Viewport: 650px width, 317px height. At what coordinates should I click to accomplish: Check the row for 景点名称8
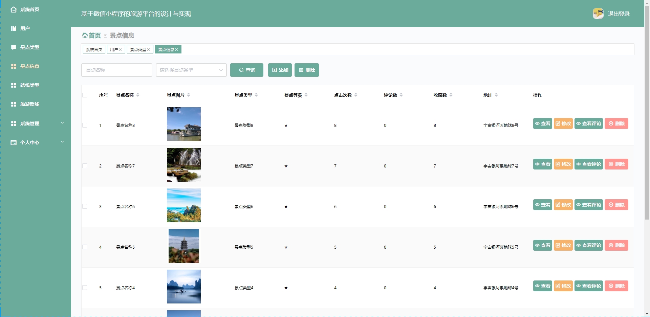[85, 125]
